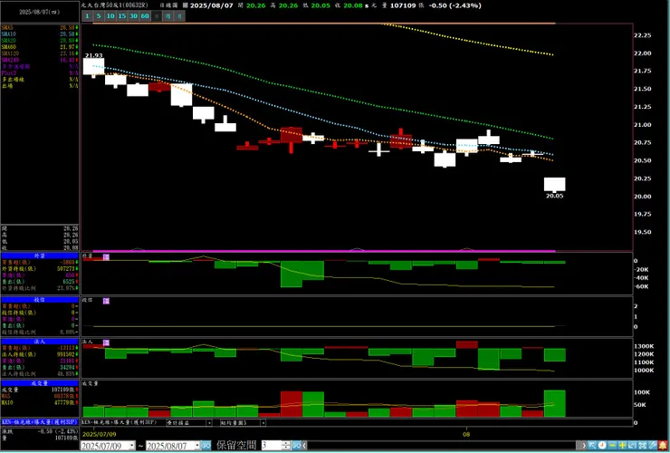Switch to the monthly (月) chart button
This screenshot has width=670, height=453.
click(x=180, y=15)
